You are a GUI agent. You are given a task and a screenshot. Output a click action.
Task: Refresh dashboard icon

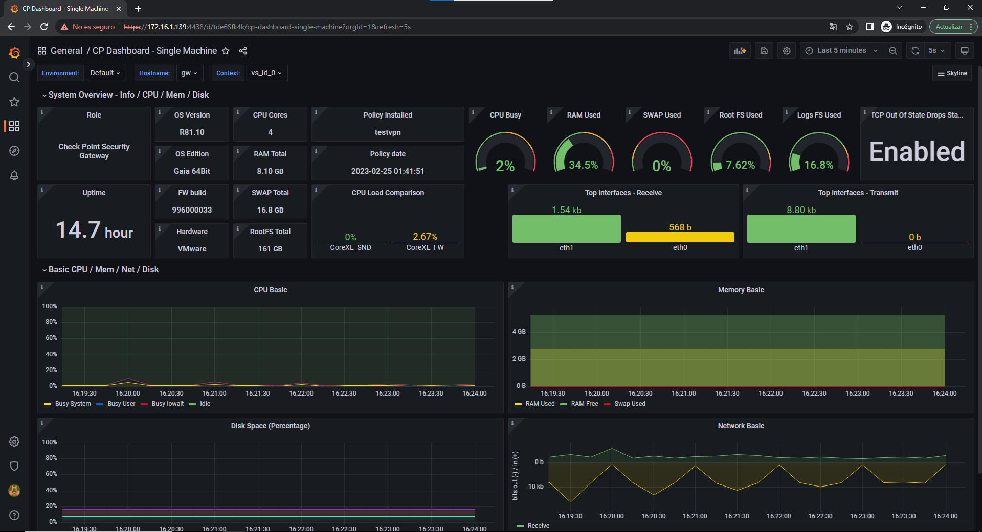916,51
